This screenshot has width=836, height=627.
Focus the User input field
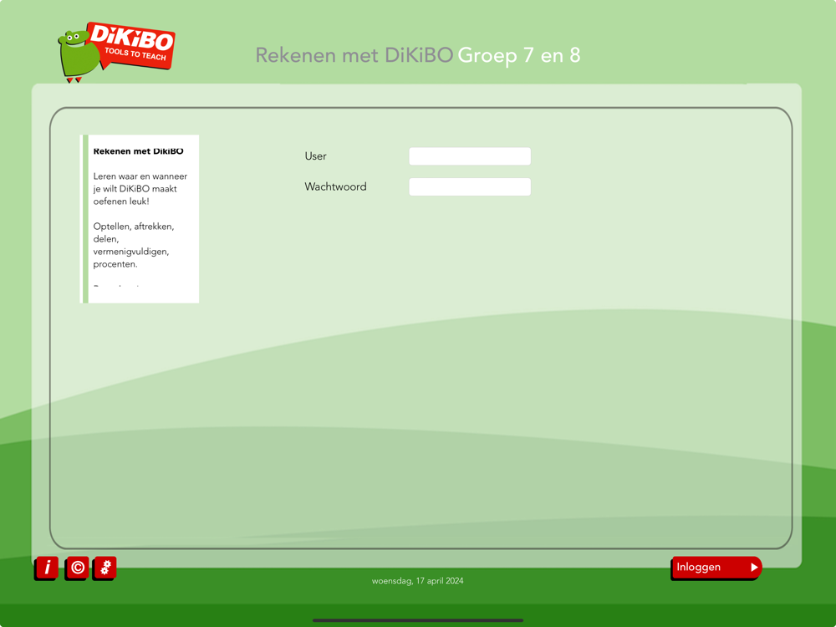(x=470, y=156)
